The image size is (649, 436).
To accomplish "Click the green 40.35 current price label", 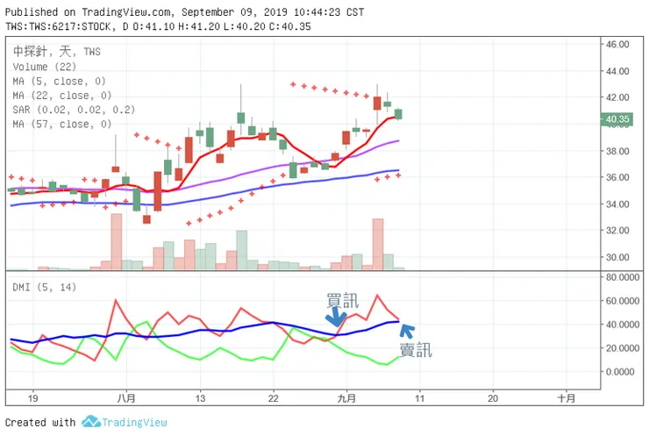I will 617,119.
